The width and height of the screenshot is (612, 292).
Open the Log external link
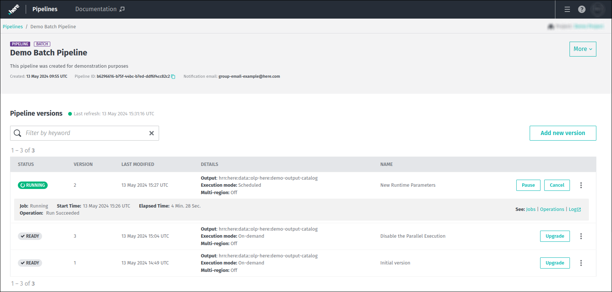coord(575,209)
